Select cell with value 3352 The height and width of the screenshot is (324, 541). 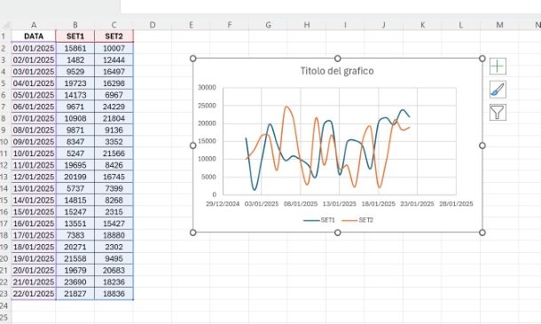coord(114,142)
